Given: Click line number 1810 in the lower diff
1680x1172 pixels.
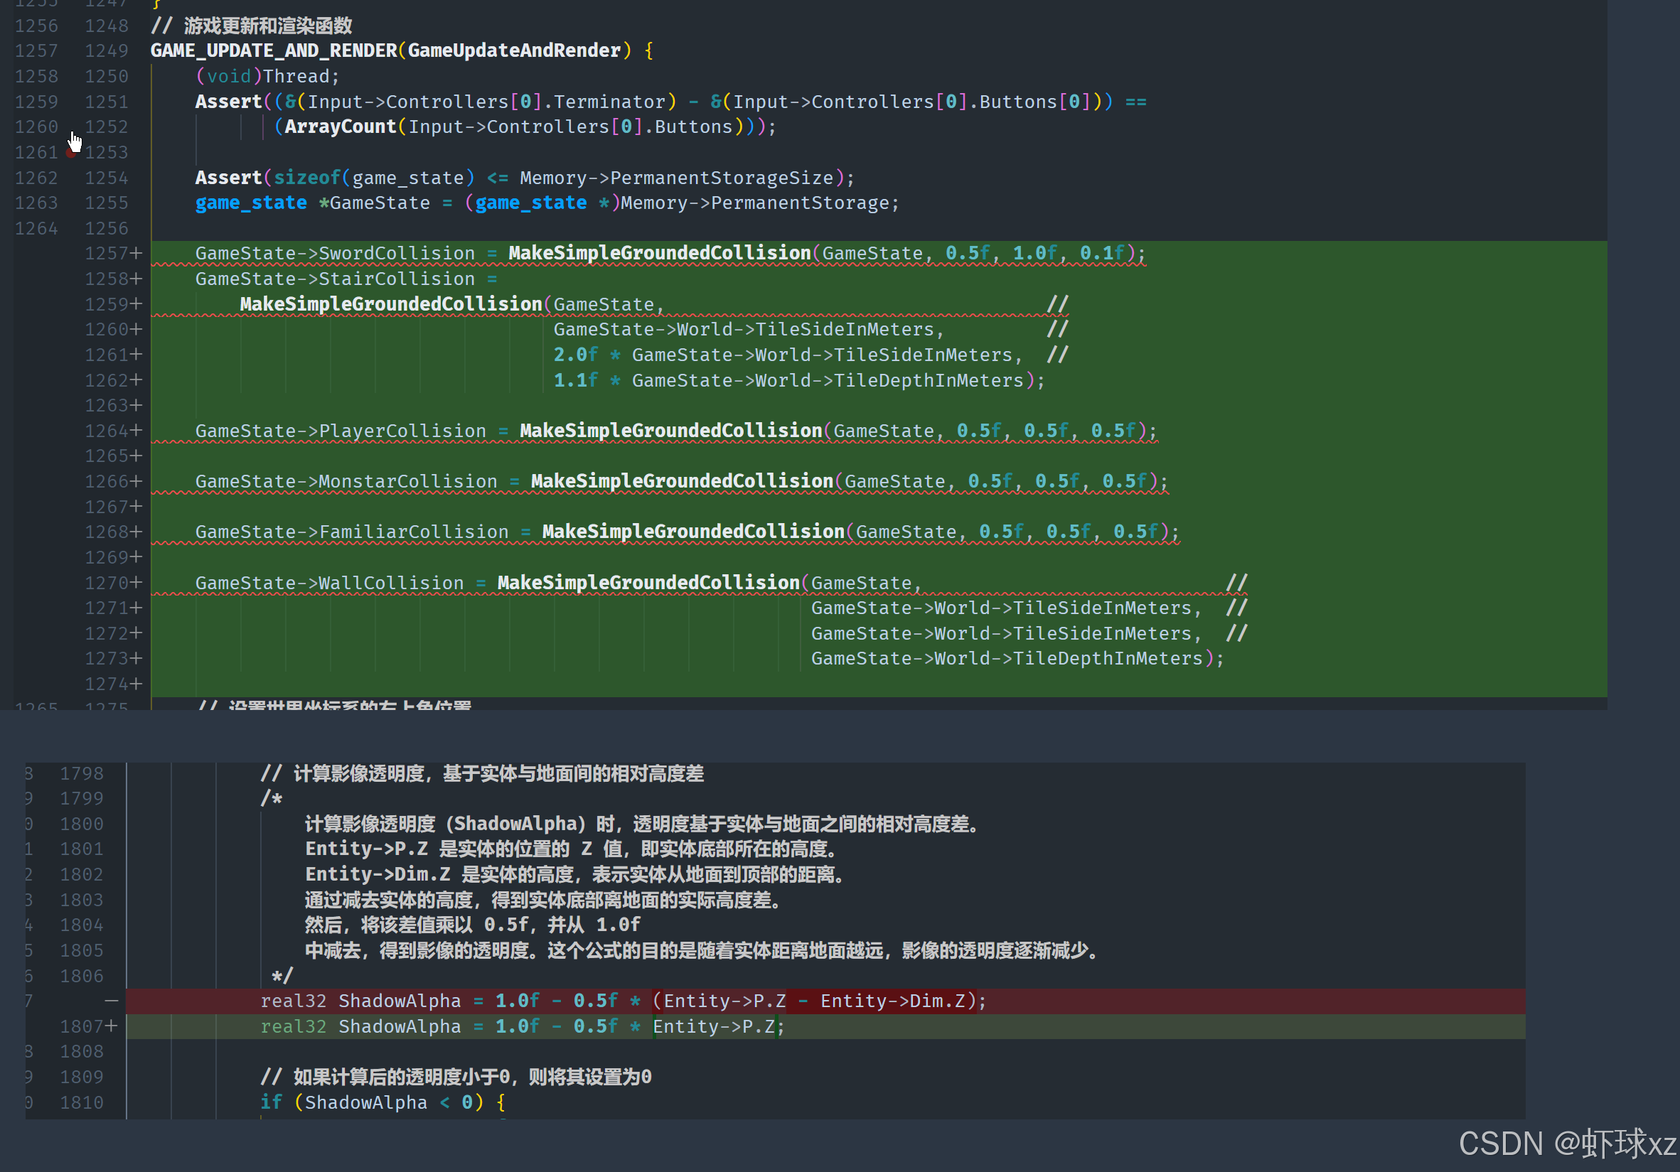Looking at the screenshot, I should 82,1102.
